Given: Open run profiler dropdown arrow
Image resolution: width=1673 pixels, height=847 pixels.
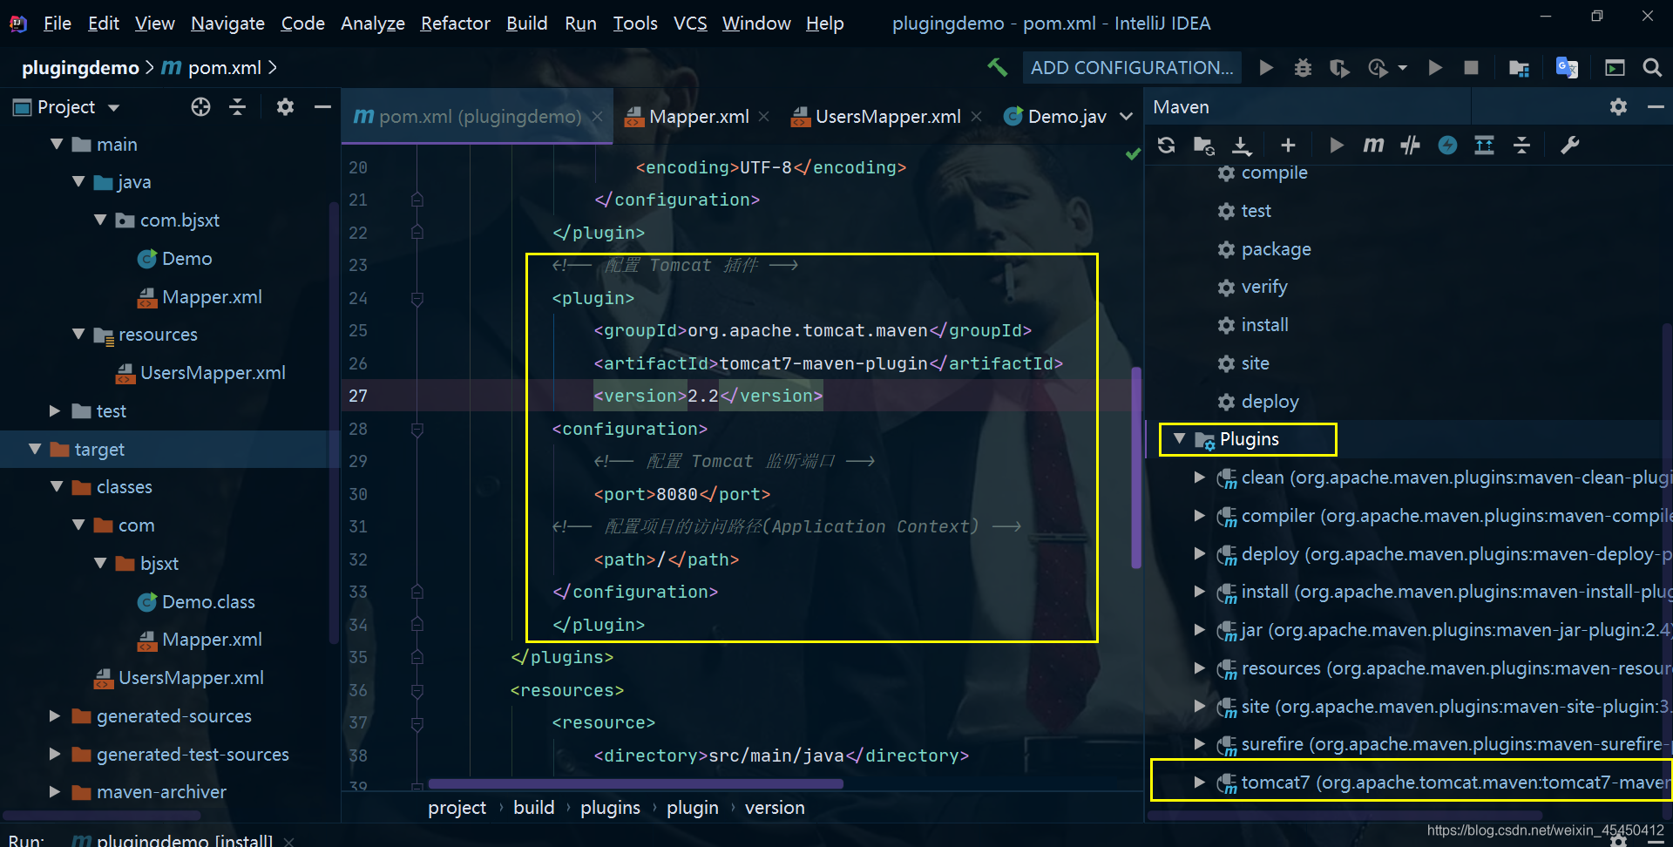Looking at the screenshot, I should tap(1402, 67).
